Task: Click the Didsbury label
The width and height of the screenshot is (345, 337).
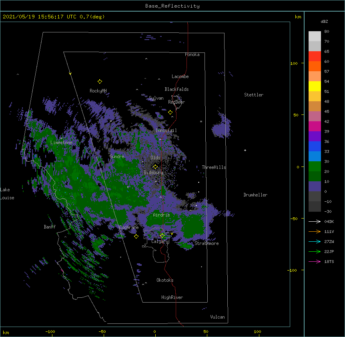Action: point(154,173)
